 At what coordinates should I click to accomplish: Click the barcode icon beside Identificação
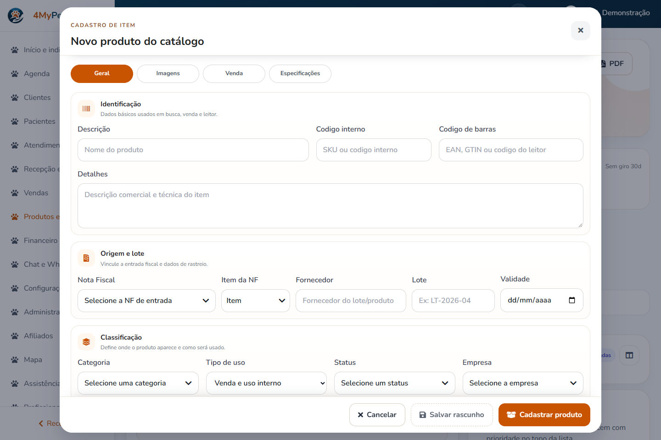[86, 109]
